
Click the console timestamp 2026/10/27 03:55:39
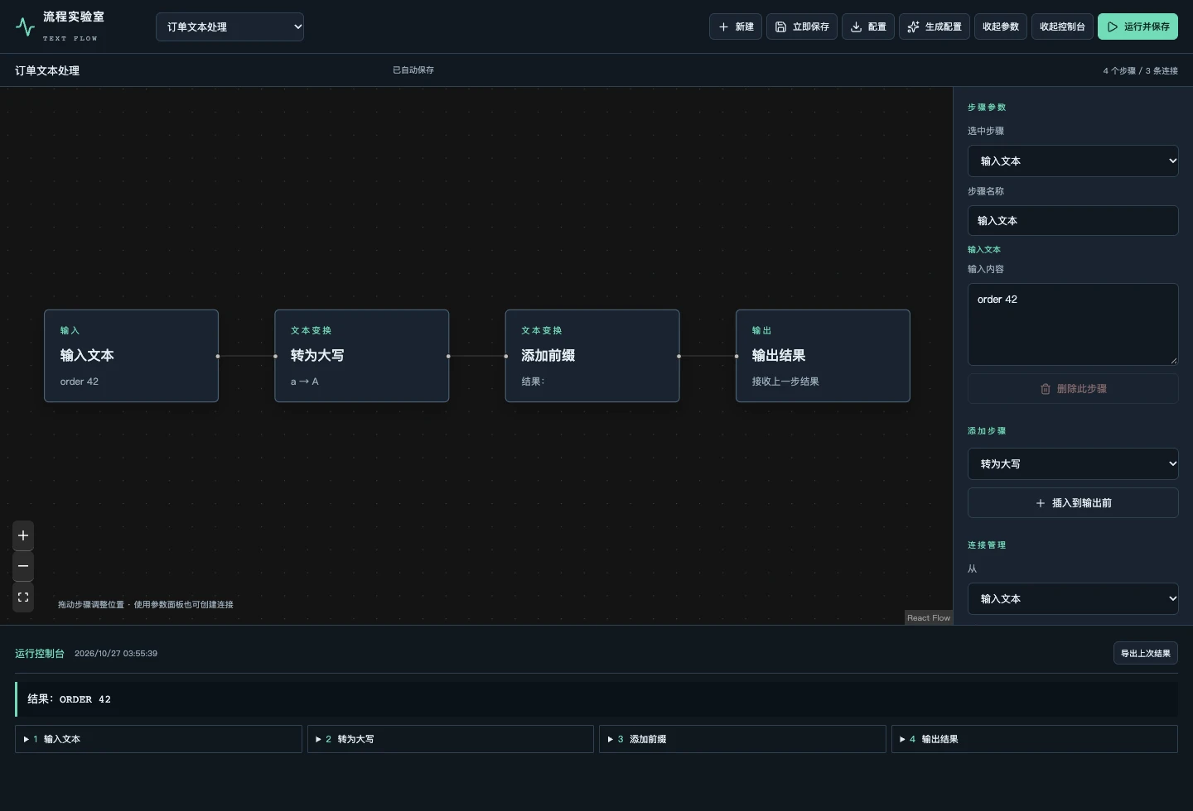coord(116,653)
